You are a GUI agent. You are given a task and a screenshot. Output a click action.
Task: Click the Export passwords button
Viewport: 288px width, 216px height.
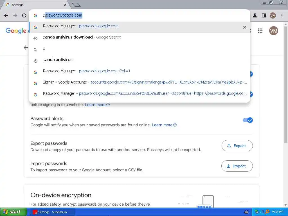(x=237, y=146)
